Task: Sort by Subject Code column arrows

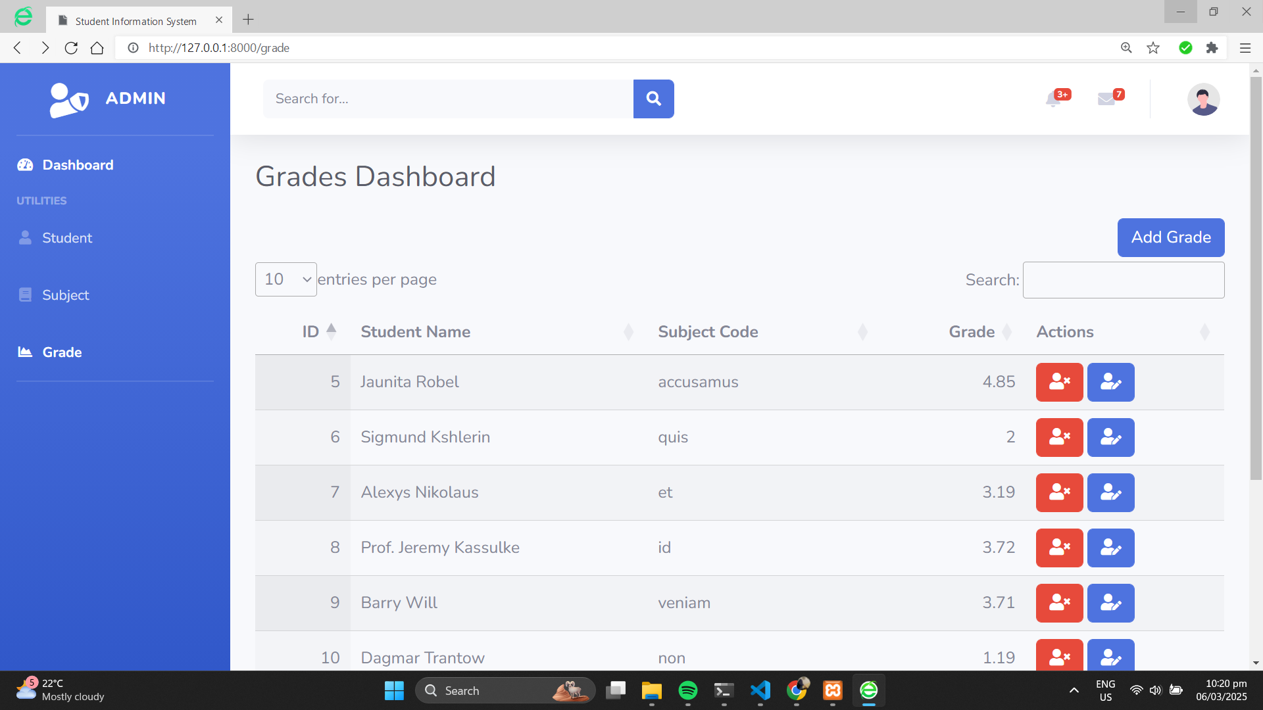Action: [862, 332]
